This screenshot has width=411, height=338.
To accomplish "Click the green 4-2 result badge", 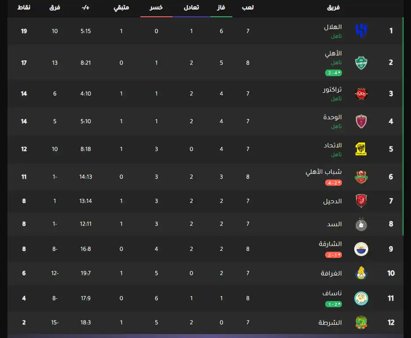I will pyautogui.click(x=334, y=72).
